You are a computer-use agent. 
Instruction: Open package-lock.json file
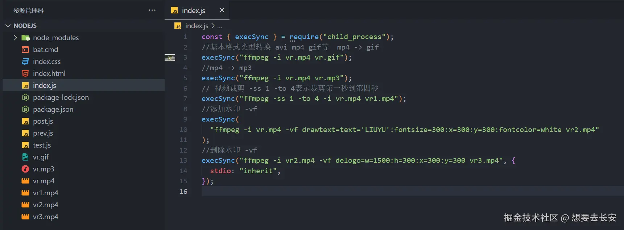click(x=61, y=97)
